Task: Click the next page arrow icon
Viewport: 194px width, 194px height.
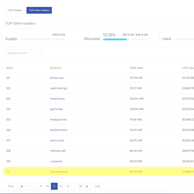Action: [87, 186]
